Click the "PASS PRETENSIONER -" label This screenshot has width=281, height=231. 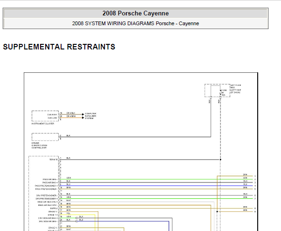click(46, 189)
